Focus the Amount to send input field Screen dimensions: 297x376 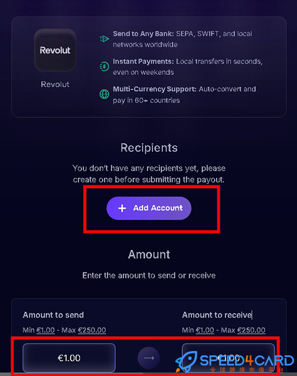pyautogui.click(x=69, y=358)
